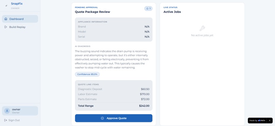Click the checkmark icon on Approve Quote

point(102,118)
